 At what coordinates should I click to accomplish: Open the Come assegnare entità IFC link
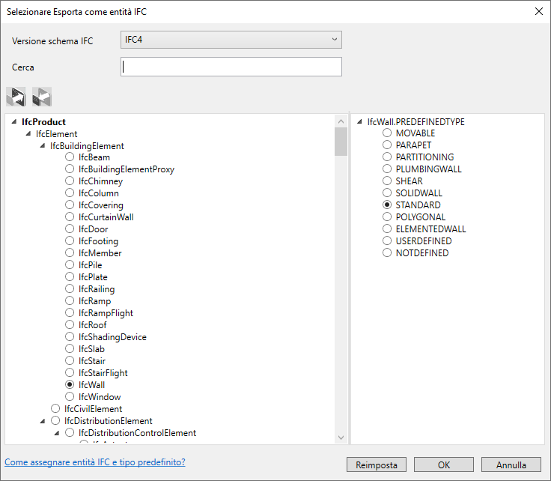tap(95, 462)
